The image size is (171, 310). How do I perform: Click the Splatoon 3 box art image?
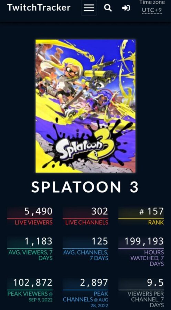click(85, 106)
